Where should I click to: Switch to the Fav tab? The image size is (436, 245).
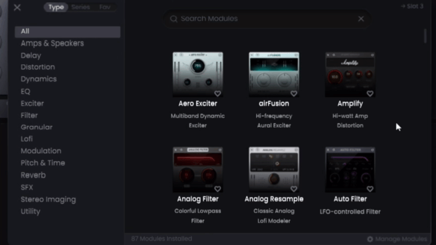(x=105, y=7)
